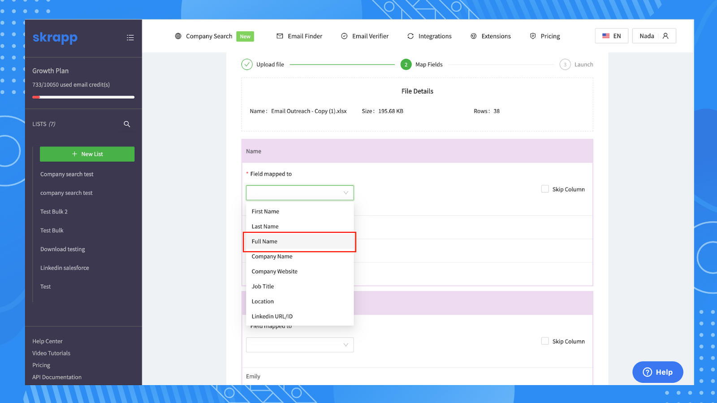
Task: Open the Company Search menu item
Action: (x=209, y=36)
